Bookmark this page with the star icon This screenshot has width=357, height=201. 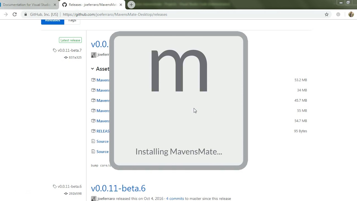(327, 15)
